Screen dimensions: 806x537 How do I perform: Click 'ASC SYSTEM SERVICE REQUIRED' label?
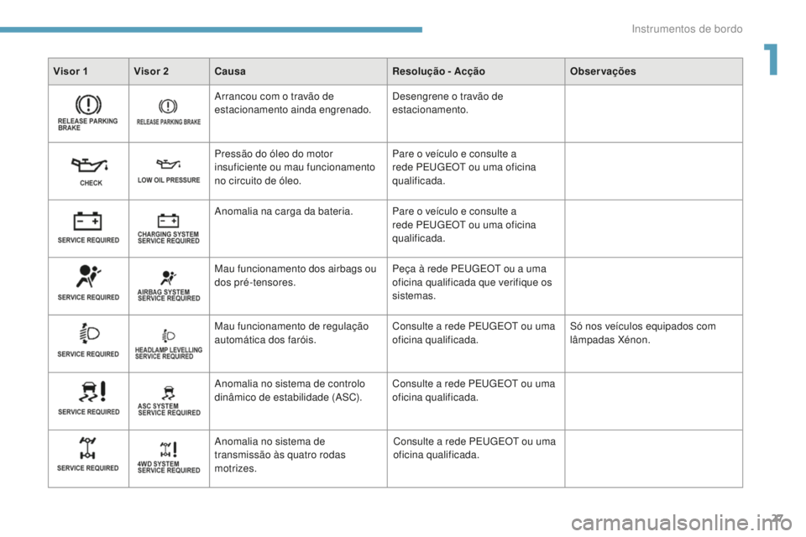pos(169,409)
